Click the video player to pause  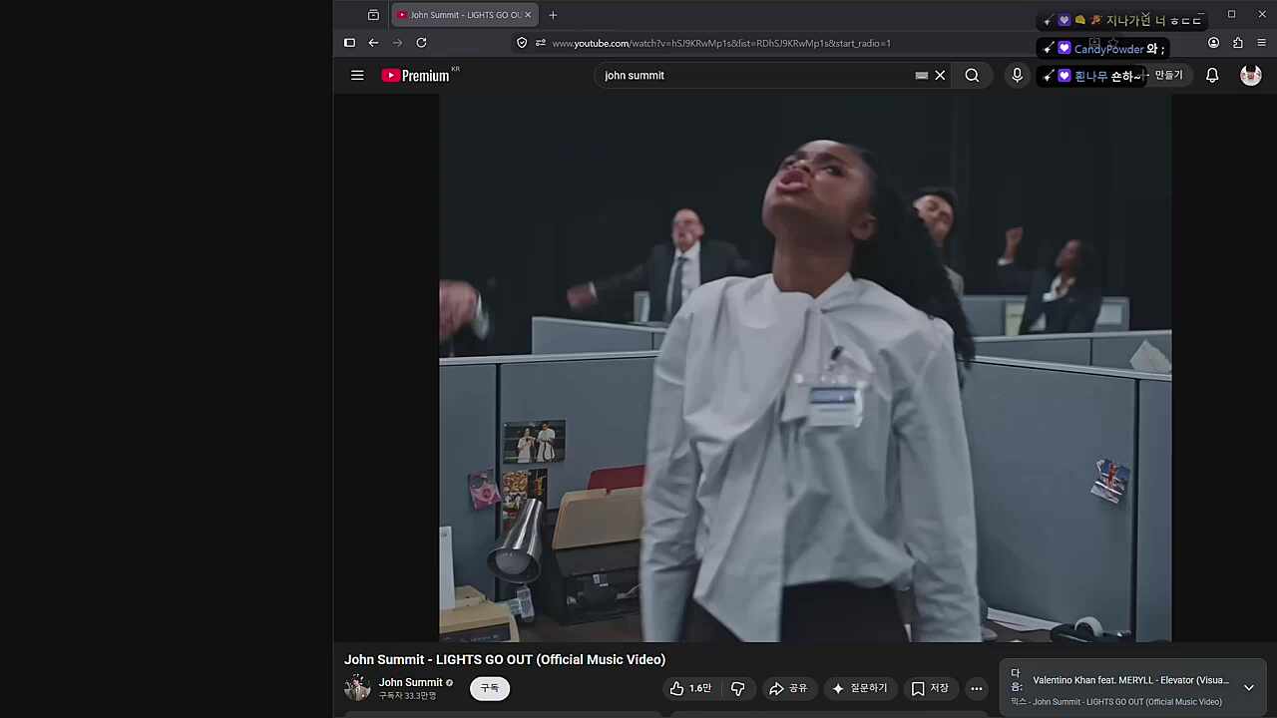click(x=805, y=368)
